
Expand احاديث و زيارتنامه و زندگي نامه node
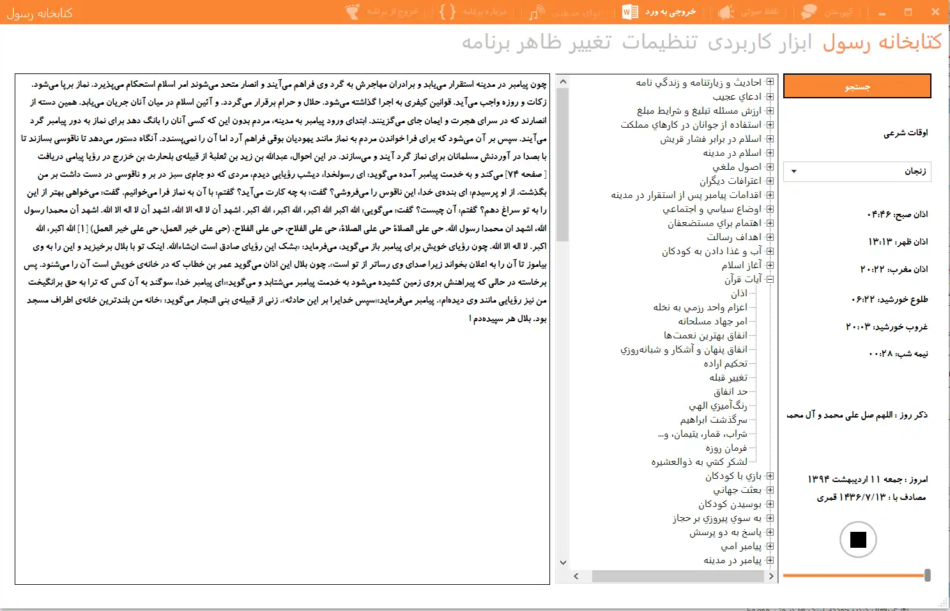coord(770,82)
